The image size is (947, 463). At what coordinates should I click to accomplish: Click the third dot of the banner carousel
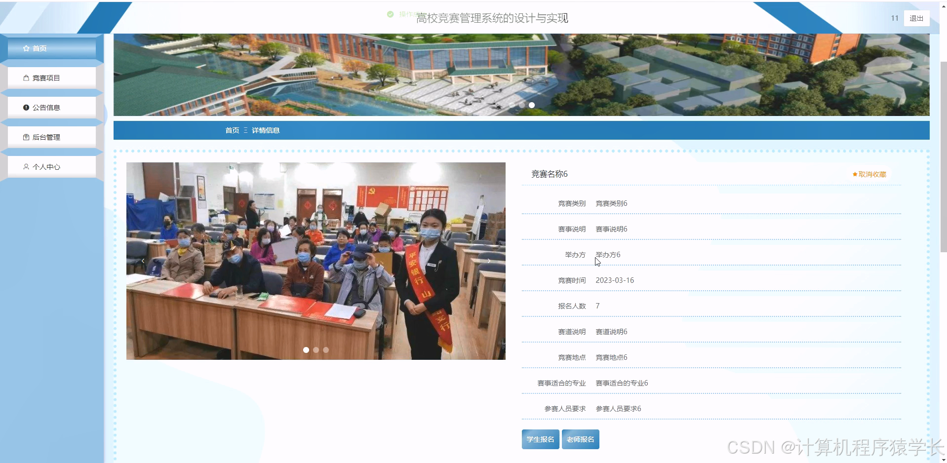(x=531, y=105)
